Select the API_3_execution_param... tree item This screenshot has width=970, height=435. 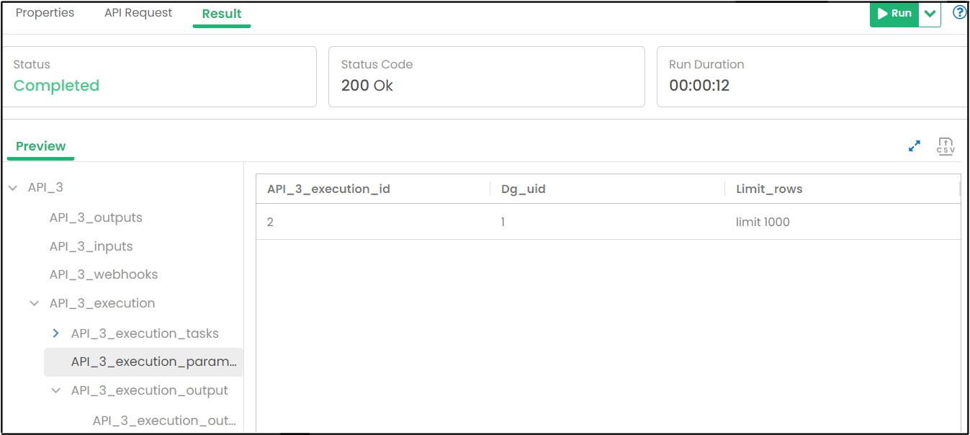tap(153, 362)
